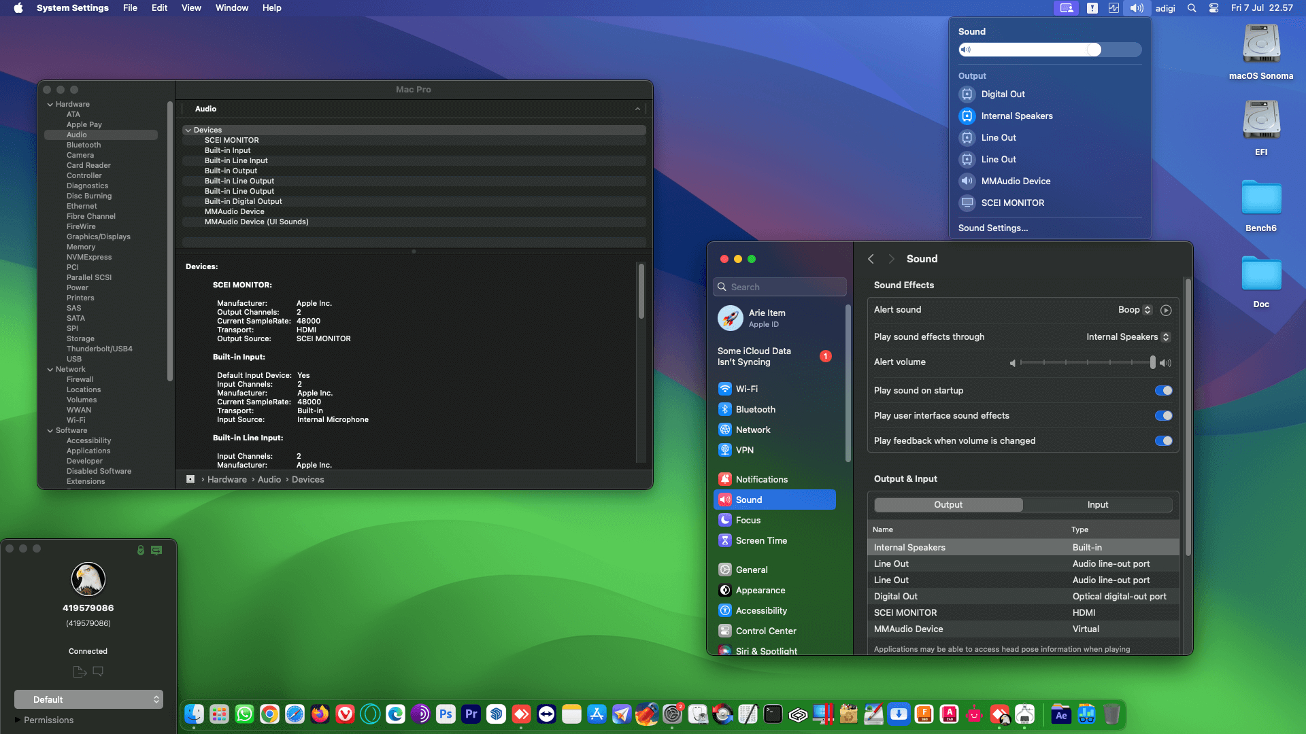Select SCEI MONITOR in Sound menu output
1306x734 pixels.
pos(1050,203)
